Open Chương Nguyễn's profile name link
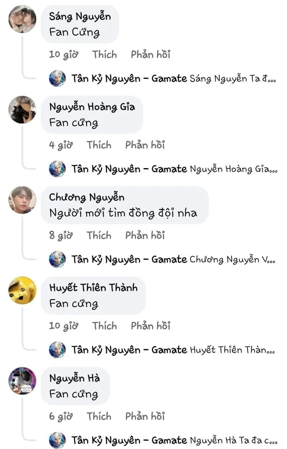This screenshot has width=287, height=449. point(86,197)
